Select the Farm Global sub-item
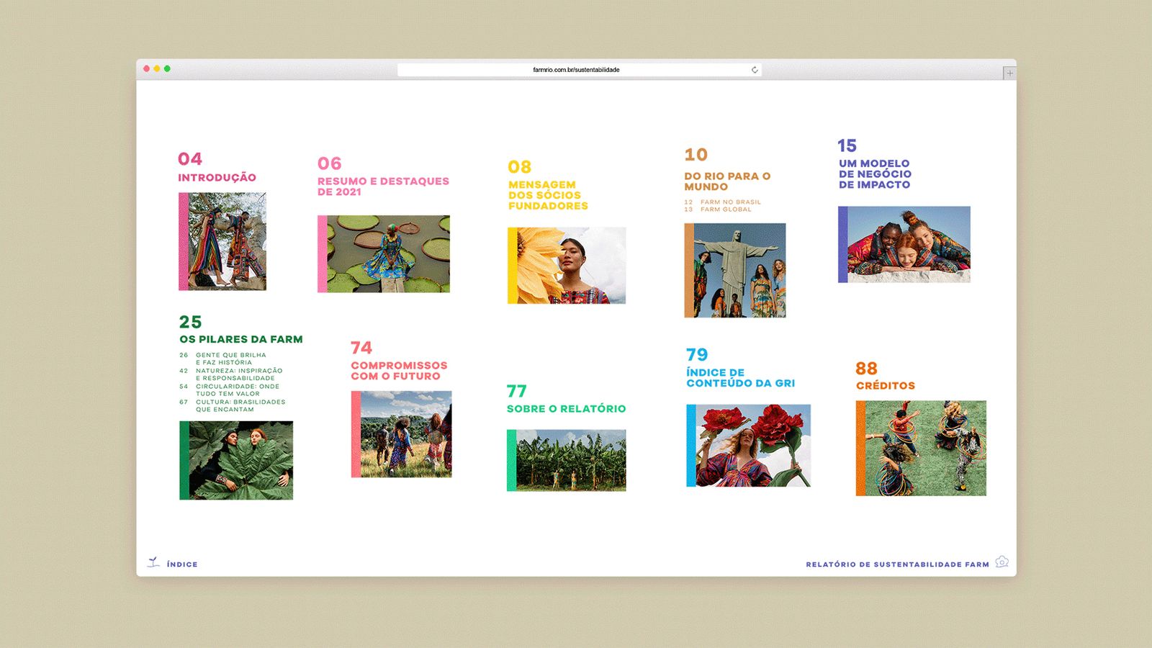 coord(718,210)
